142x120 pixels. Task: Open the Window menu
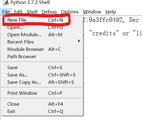pyautogui.click(x=92, y=12)
